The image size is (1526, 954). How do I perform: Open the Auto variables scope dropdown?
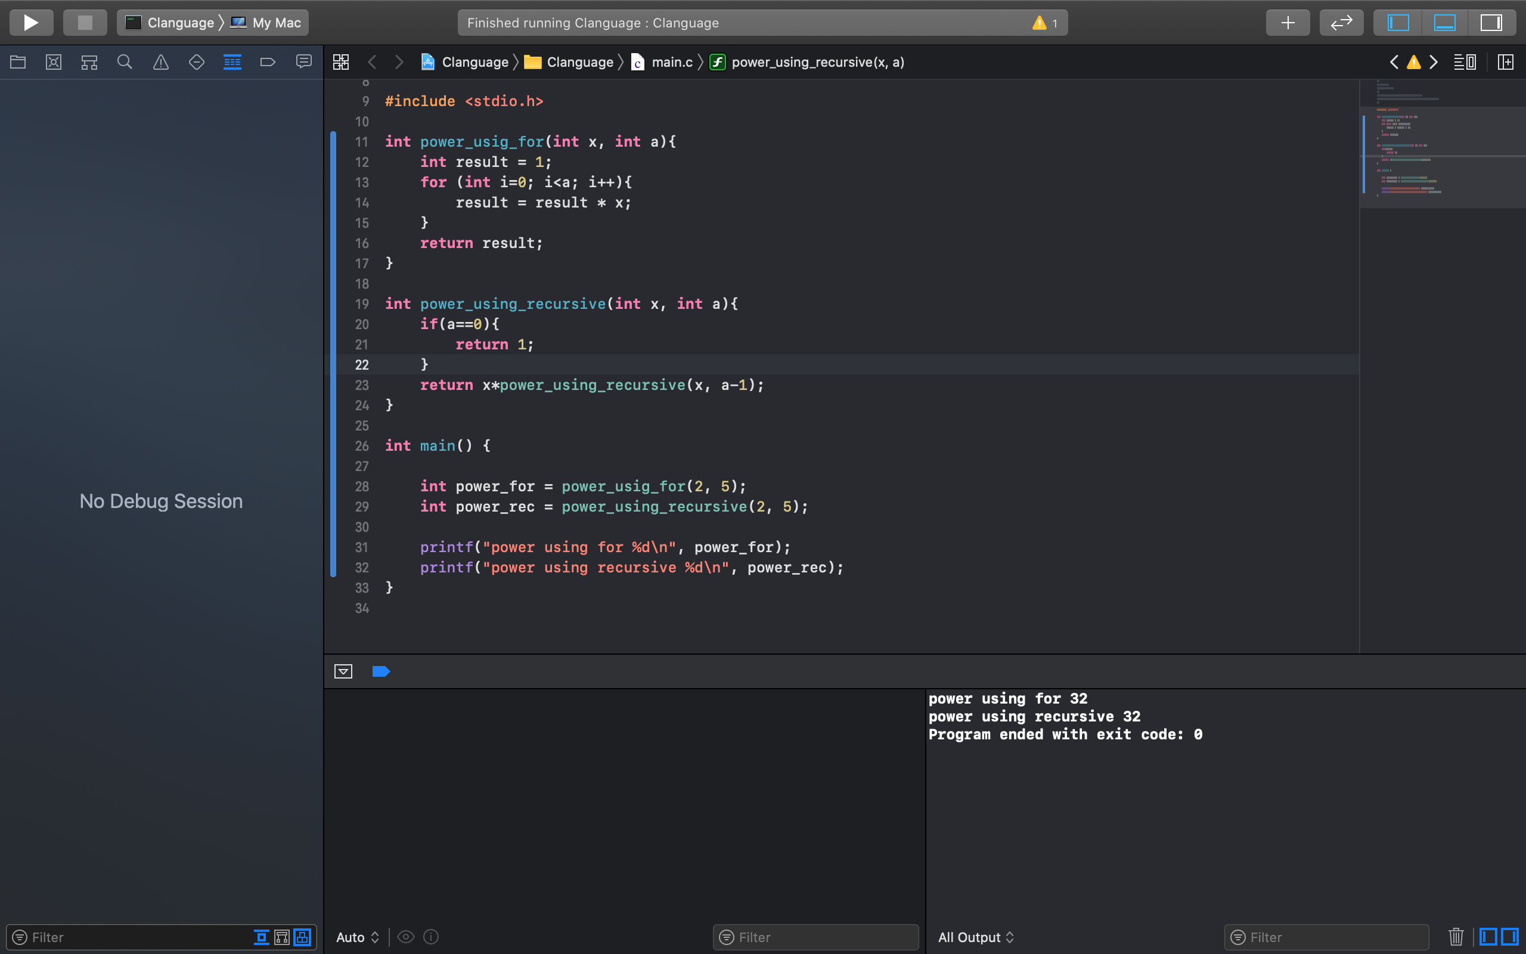tap(358, 937)
